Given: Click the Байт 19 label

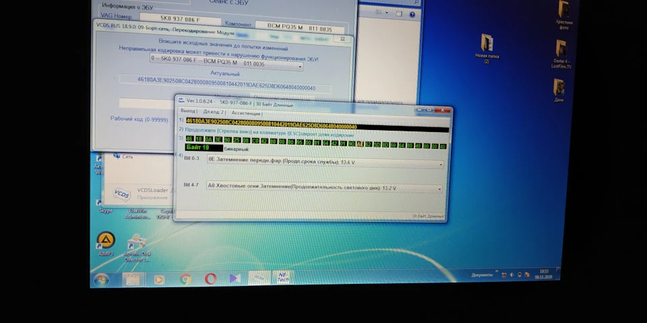Looking at the screenshot, I should click(x=204, y=147).
